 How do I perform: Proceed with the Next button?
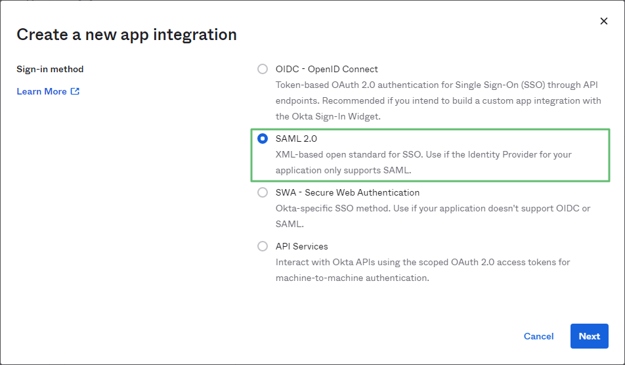(x=589, y=336)
